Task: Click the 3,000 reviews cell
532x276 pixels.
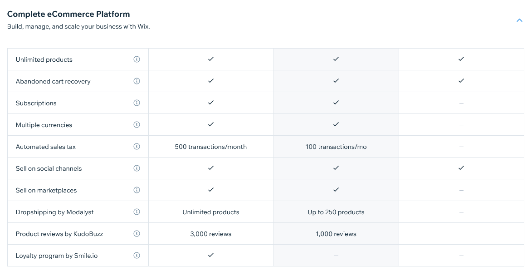Action: click(x=211, y=234)
